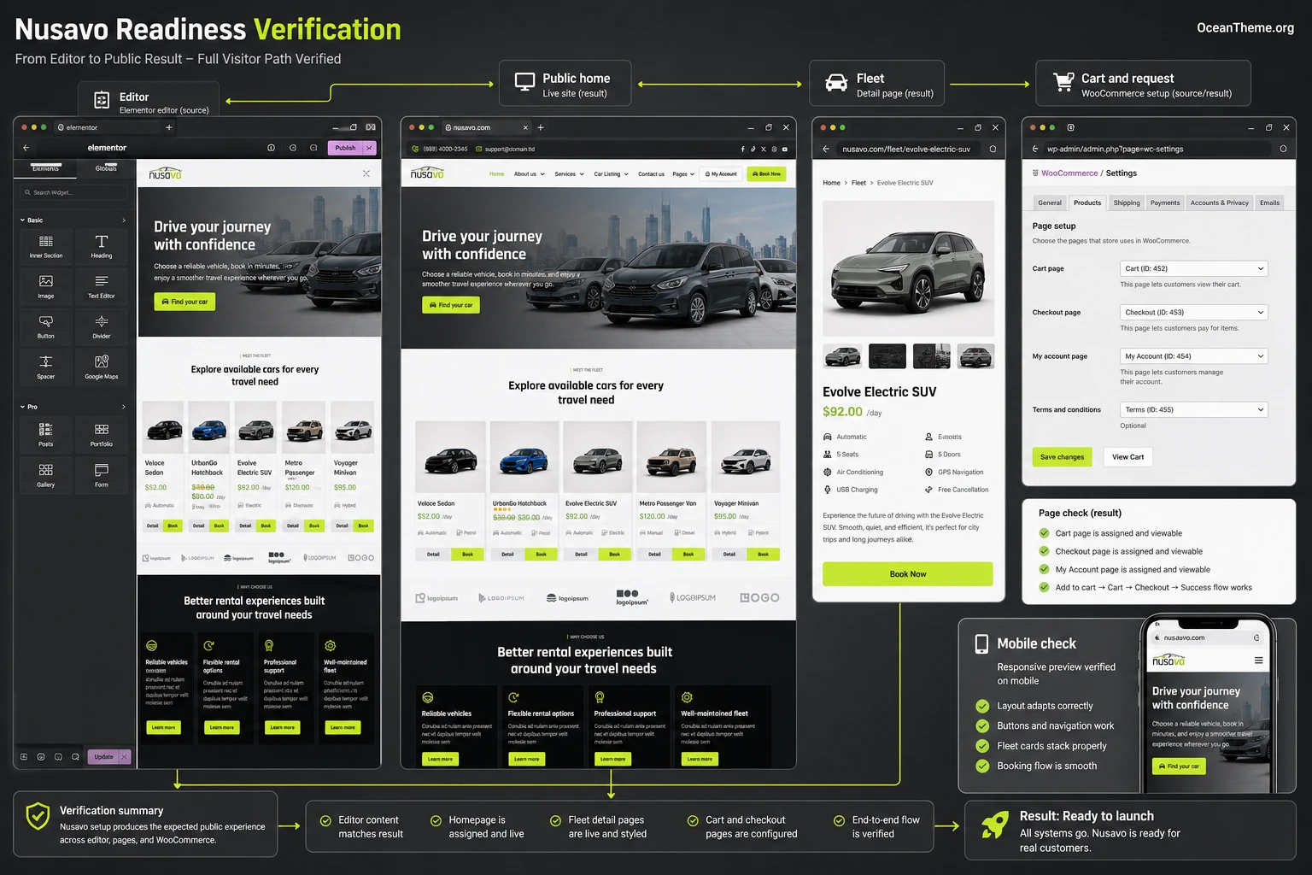Select the Portfolio pro widget
Image resolution: width=1312 pixels, height=875 pixels.
tap(102, 434)
